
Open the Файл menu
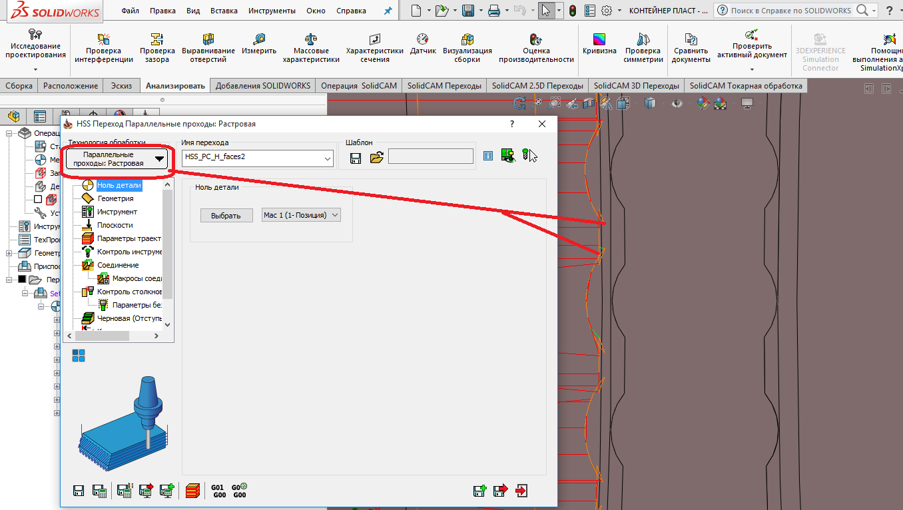tap(131, 11)
